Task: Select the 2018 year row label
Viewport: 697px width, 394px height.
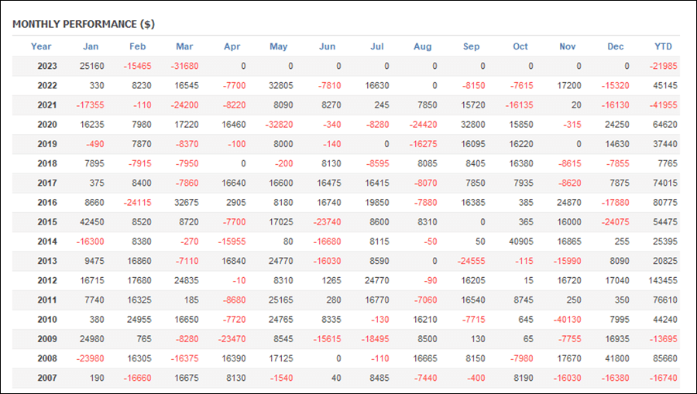Action: tap(47, 163)
